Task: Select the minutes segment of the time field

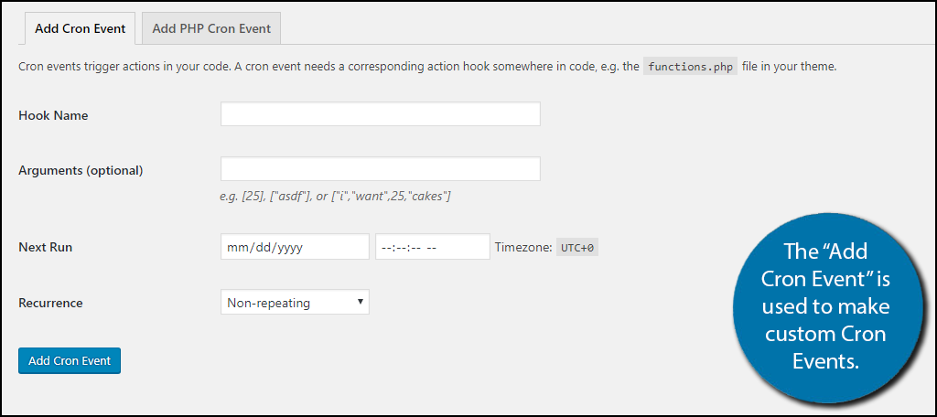Action: 401,247
